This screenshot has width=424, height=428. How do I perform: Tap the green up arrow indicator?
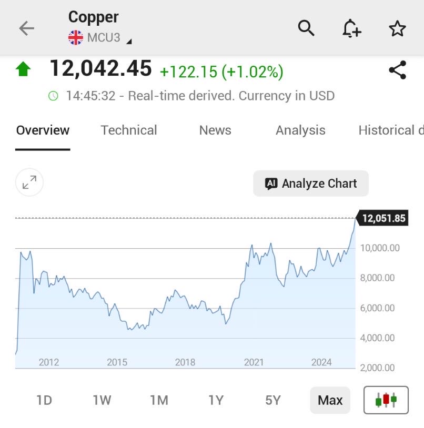24,69
